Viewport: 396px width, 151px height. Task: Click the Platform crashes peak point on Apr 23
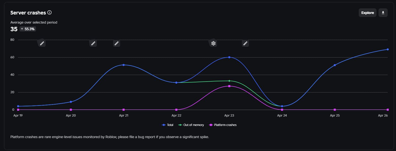[x=229, y=86]
